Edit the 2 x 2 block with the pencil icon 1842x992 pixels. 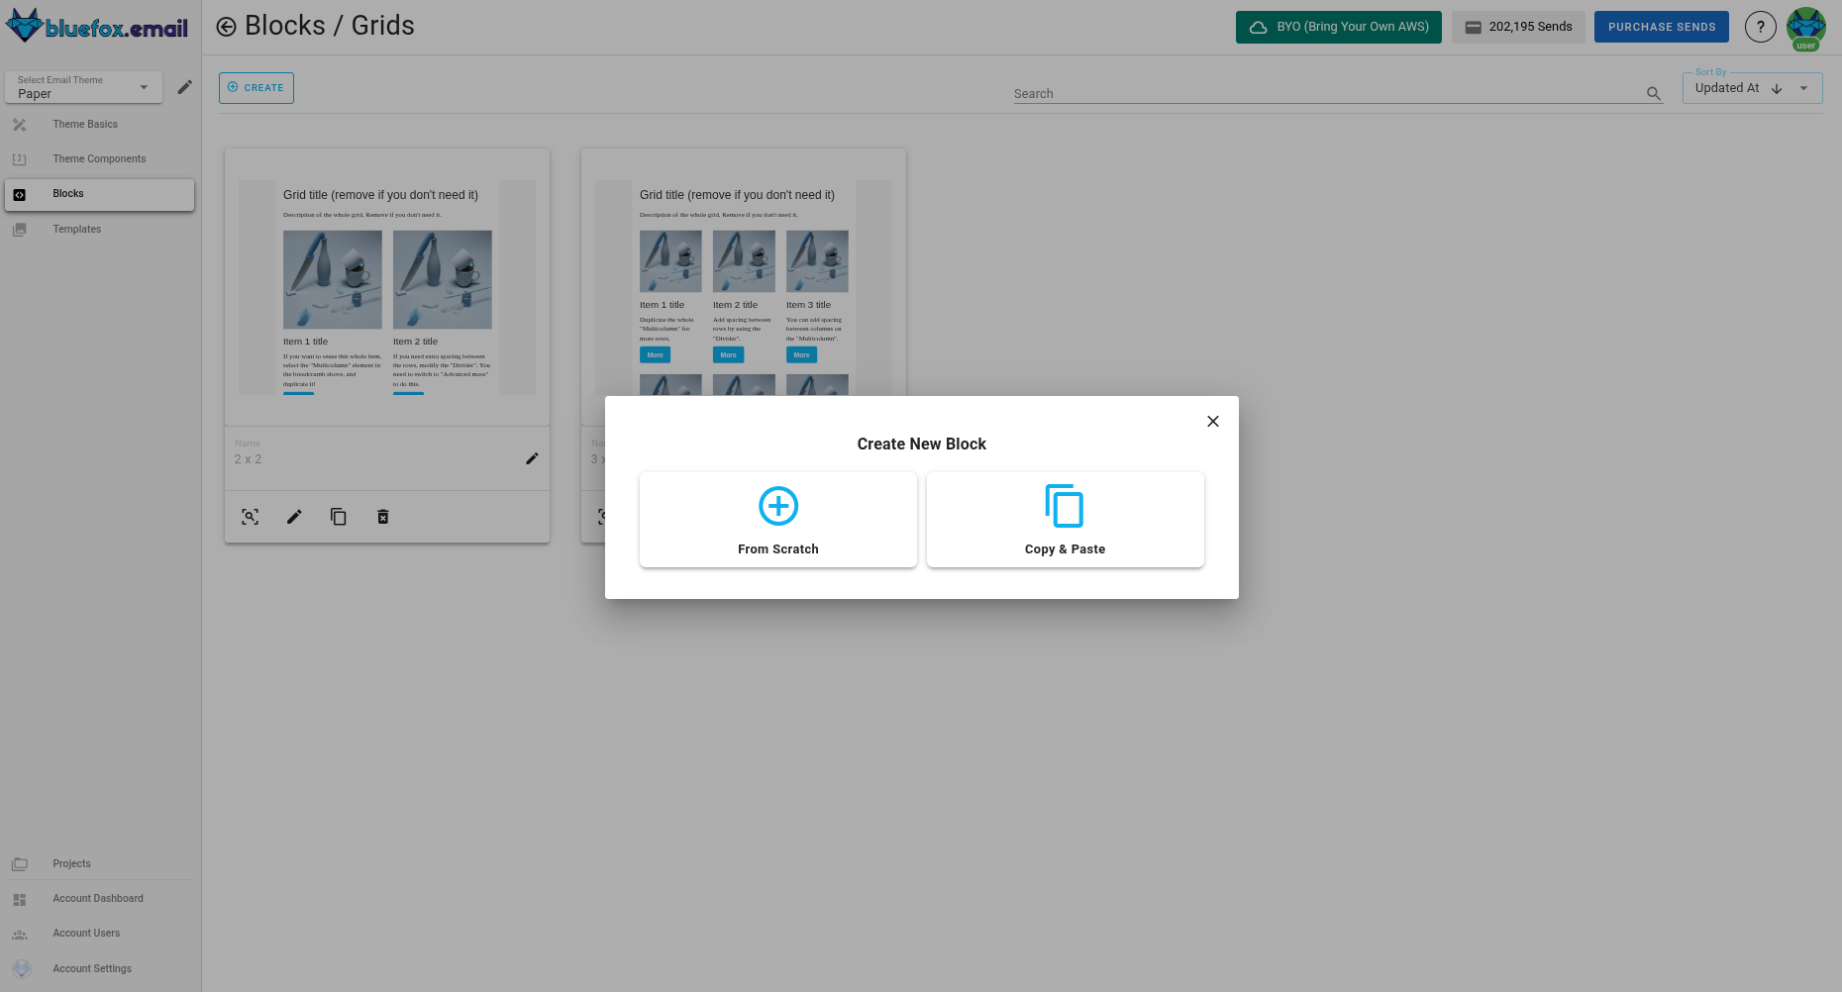click(293, 516)
